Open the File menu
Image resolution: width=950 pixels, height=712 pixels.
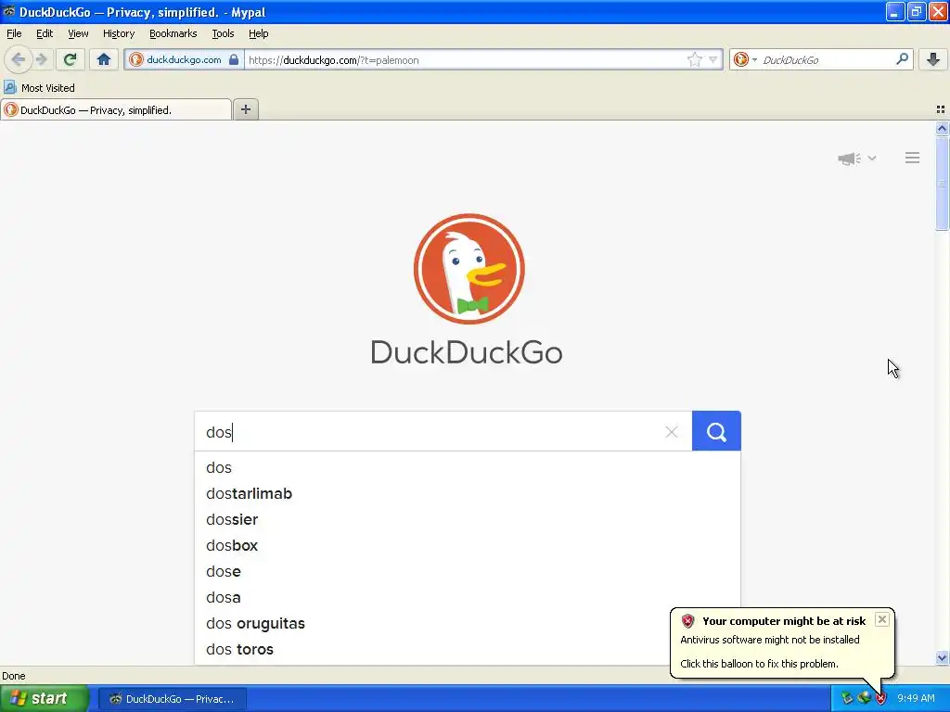tap(14, 33)
